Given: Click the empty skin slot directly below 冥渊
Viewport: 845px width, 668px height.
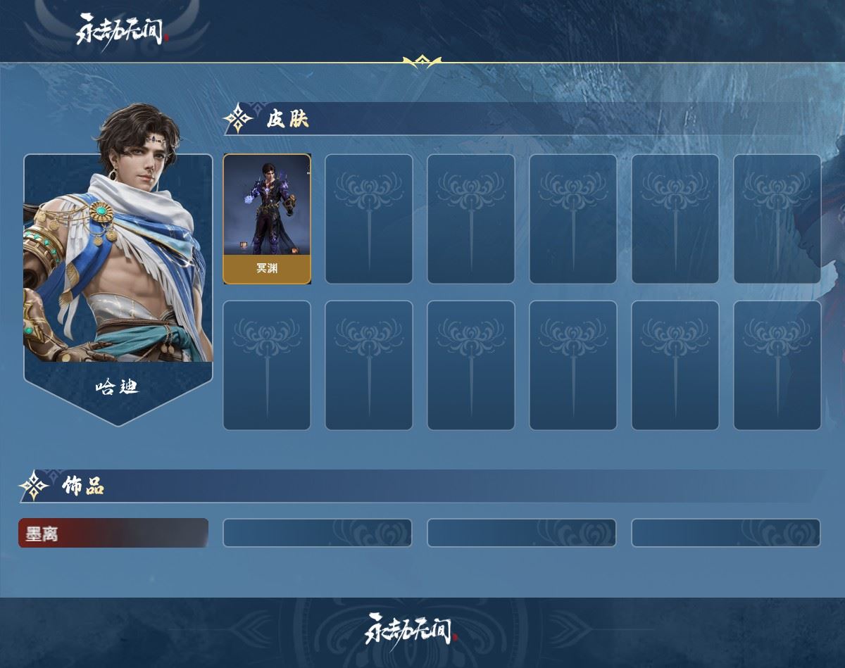Looking at the screenshot, I should tap(267, 365).
